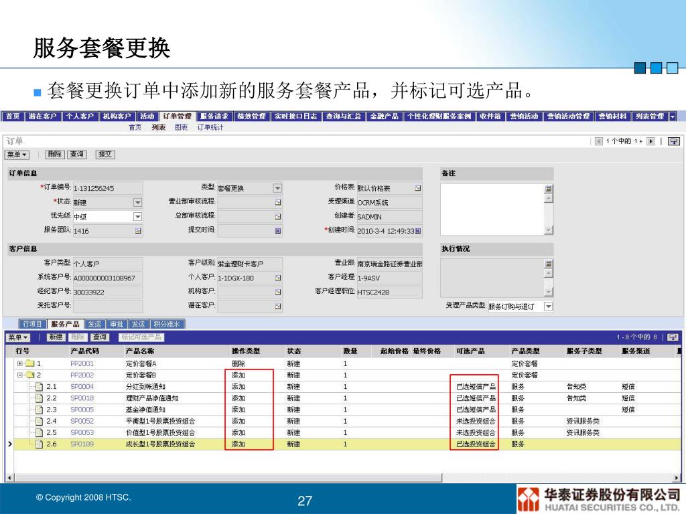Click the 备注 scrollbar down arrow

549,230
